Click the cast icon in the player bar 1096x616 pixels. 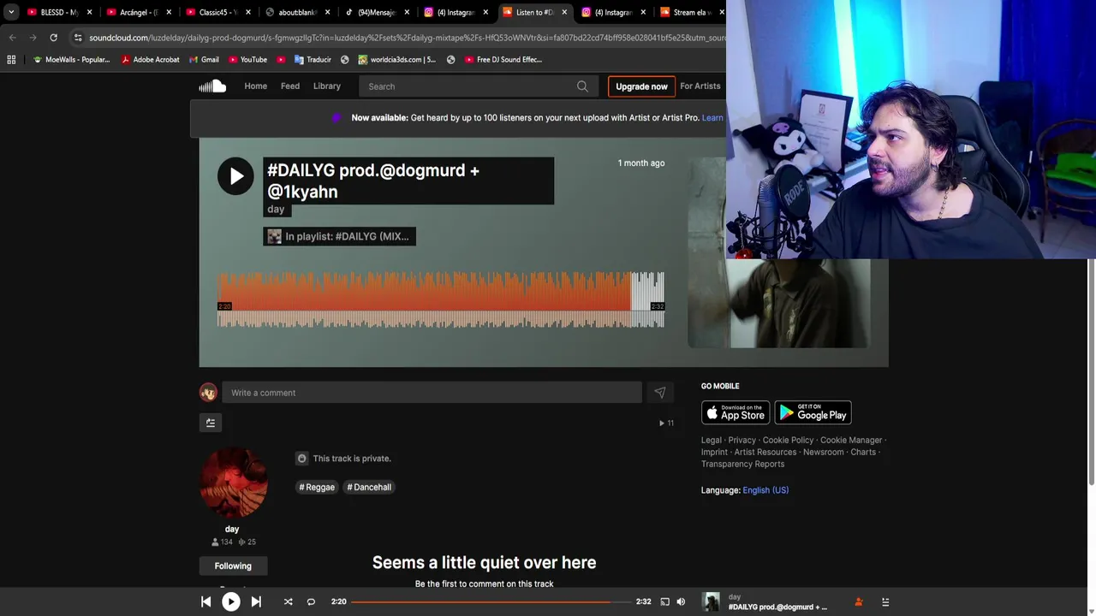click(664, 601)
